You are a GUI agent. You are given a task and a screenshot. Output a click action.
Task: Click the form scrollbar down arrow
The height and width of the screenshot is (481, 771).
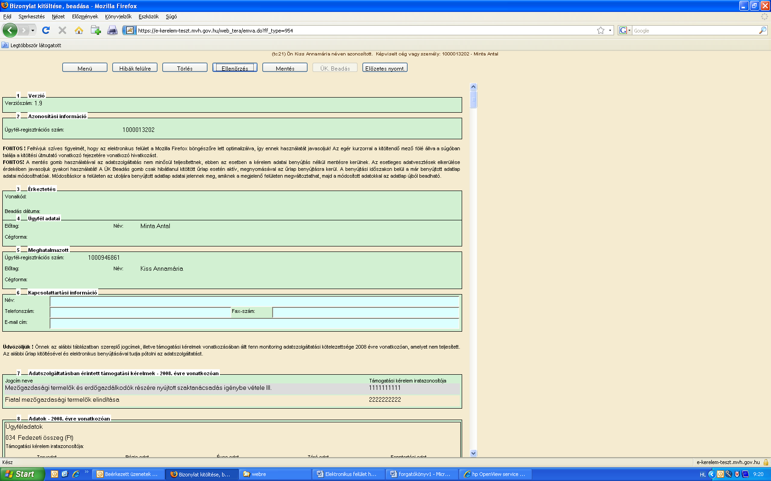pyautogui.click(x=474, y=453)
